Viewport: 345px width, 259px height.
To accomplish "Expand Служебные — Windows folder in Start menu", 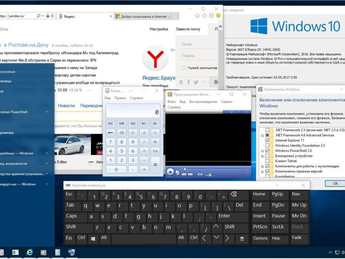I will (47, 153).
